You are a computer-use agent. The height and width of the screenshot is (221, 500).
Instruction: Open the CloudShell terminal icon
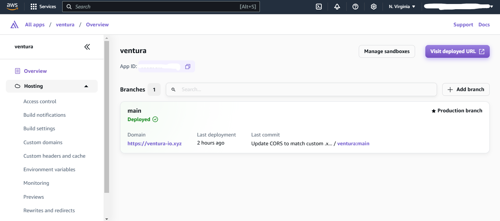319,7
